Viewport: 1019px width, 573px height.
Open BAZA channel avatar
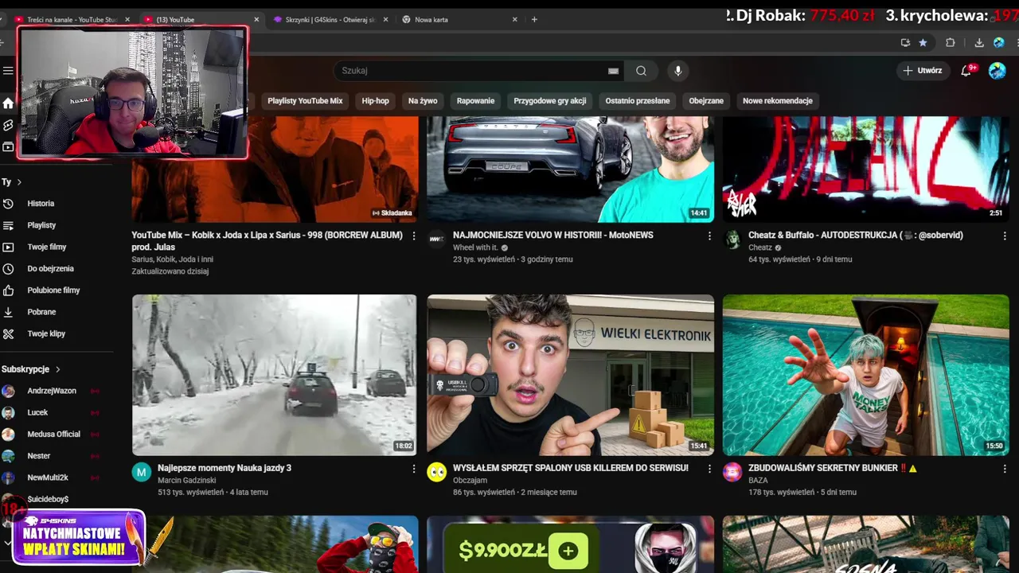(732, 472)
